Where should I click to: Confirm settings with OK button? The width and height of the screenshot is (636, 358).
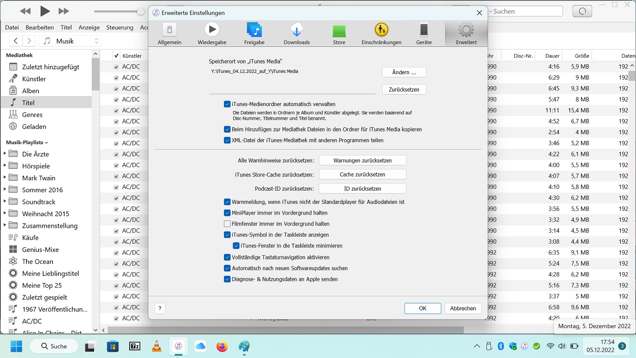point(423,308)
